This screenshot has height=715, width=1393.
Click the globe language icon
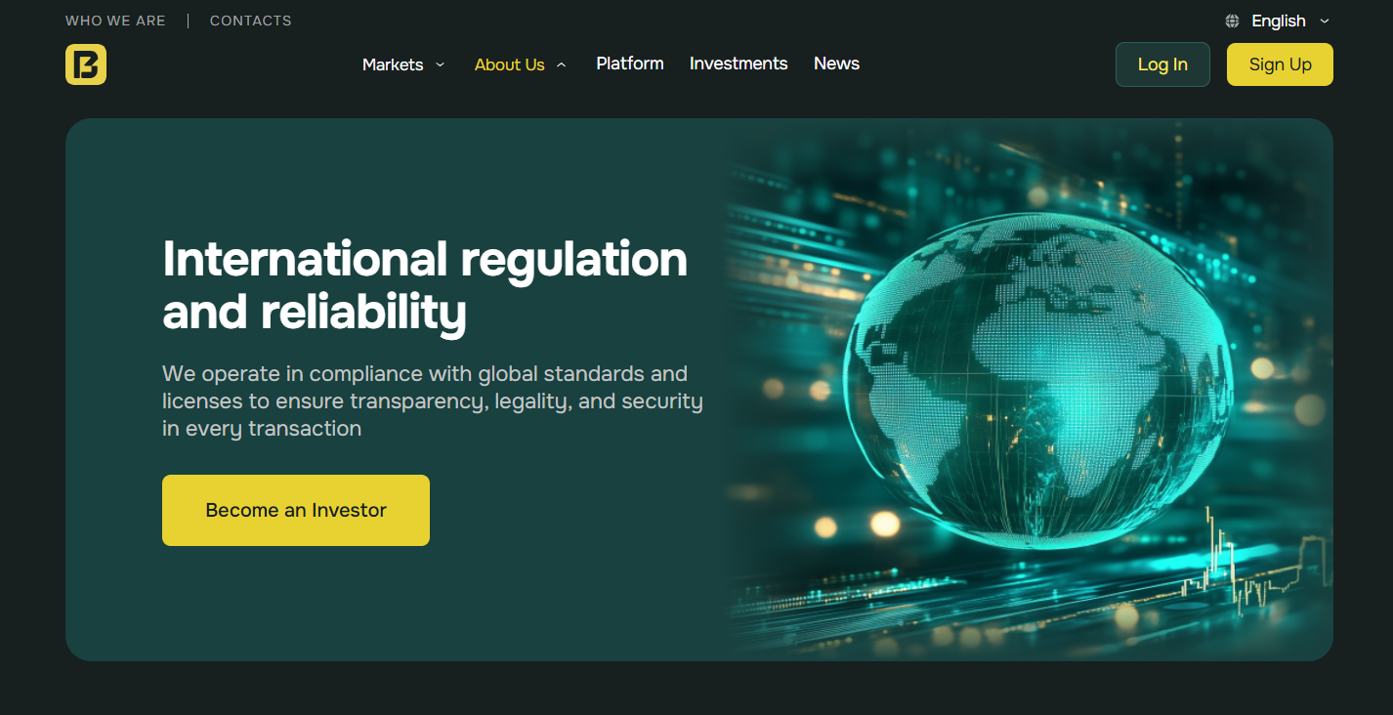click(x=1232, y=21)
